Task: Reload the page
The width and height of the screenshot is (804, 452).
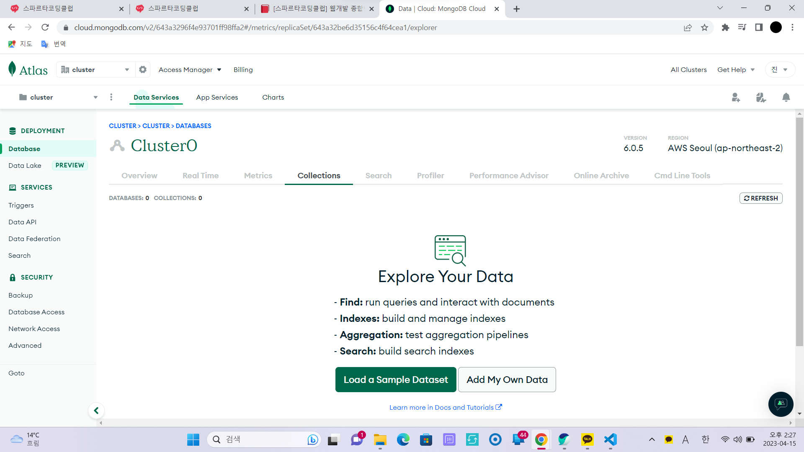Action: pos(45,28)
